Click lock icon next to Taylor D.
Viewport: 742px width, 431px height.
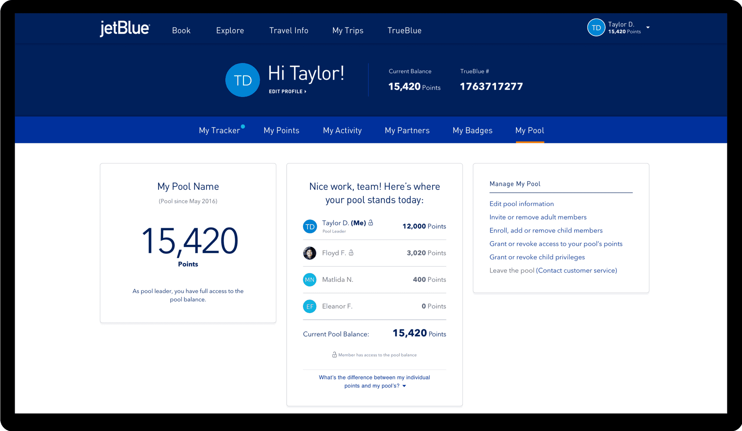[x=371, y=223]
